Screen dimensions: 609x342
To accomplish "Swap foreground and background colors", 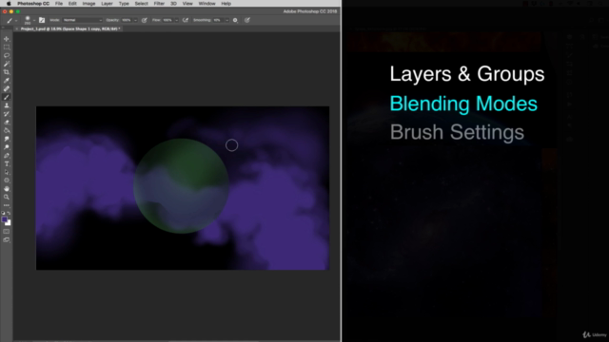I will tap(9, 213).
